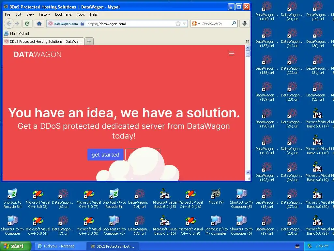Screen dimensions: 334x251
Task: Click the system tray keyboard icon
Action: [297, 246]
